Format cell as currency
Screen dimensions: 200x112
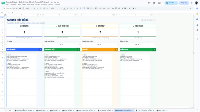click(35, 8)
